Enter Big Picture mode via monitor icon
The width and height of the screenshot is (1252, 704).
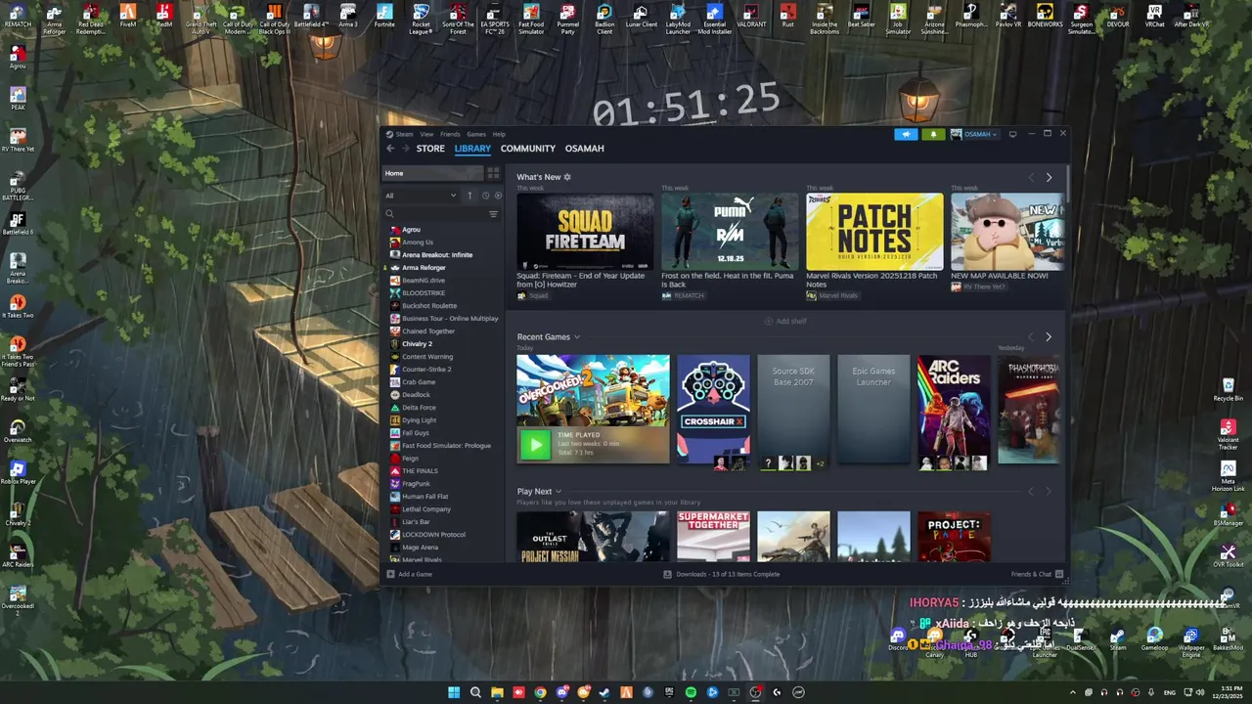click(x=1012, y=134)
